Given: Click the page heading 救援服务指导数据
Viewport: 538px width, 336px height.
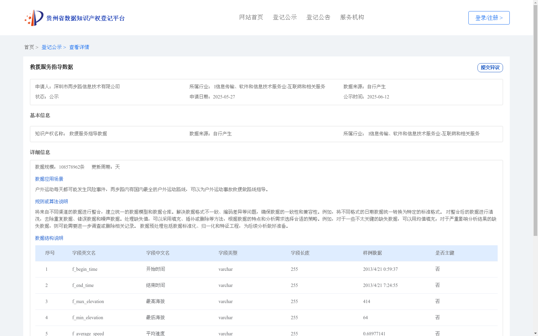Looking at the screenshot, I should tap(51, 67).
